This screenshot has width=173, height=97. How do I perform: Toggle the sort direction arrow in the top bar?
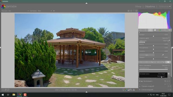coord(54,11)
